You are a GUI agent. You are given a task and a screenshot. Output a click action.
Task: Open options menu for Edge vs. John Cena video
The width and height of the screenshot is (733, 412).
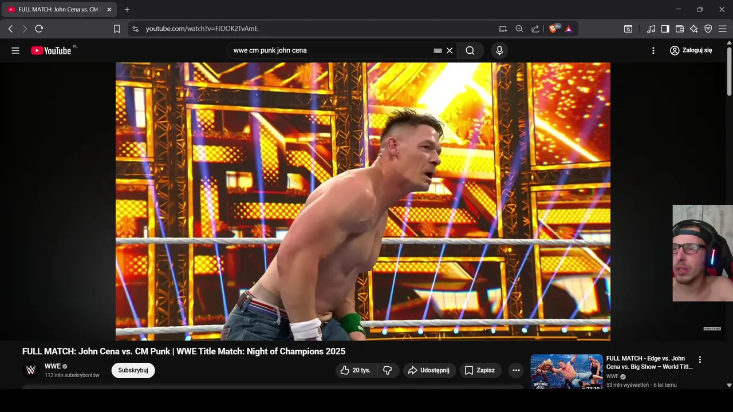tap(700, 360)
